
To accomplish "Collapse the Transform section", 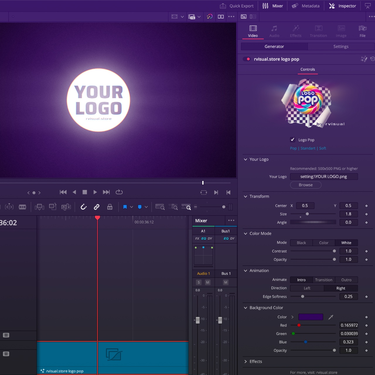I will [x=246, y=197].
